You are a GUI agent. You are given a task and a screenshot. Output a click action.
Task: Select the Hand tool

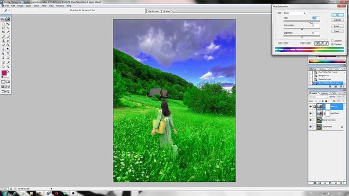click(x=3, y=66)
